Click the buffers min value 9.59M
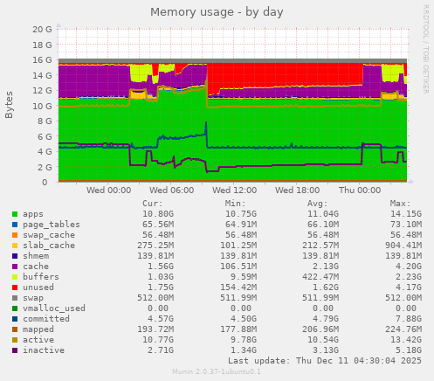 [244, 277]
